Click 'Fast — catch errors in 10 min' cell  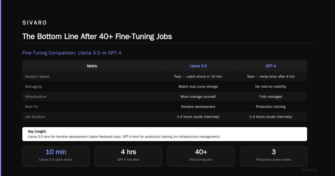point(198,77)
